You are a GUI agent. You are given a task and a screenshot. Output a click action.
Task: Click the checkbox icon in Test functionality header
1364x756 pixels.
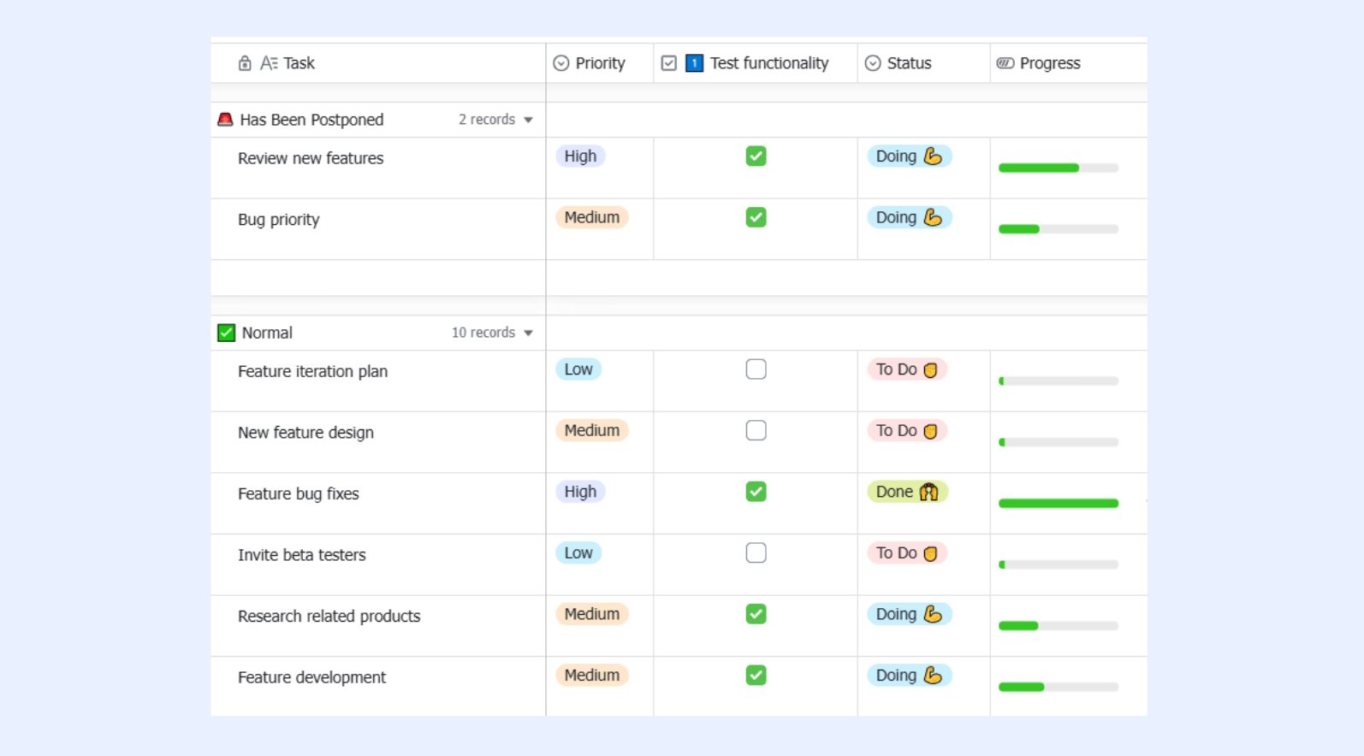[x=669, y=63]
